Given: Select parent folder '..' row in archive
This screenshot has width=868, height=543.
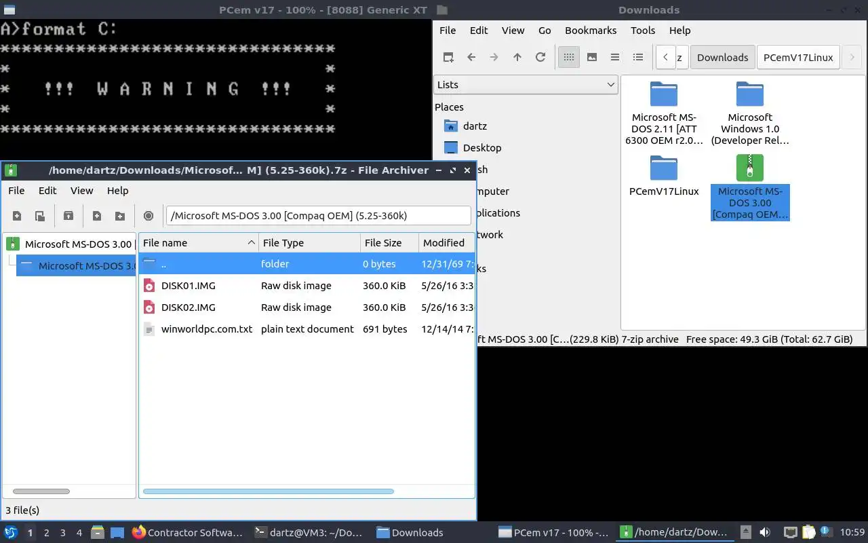Looking at the screenshot, I should (x=306, y=264).
